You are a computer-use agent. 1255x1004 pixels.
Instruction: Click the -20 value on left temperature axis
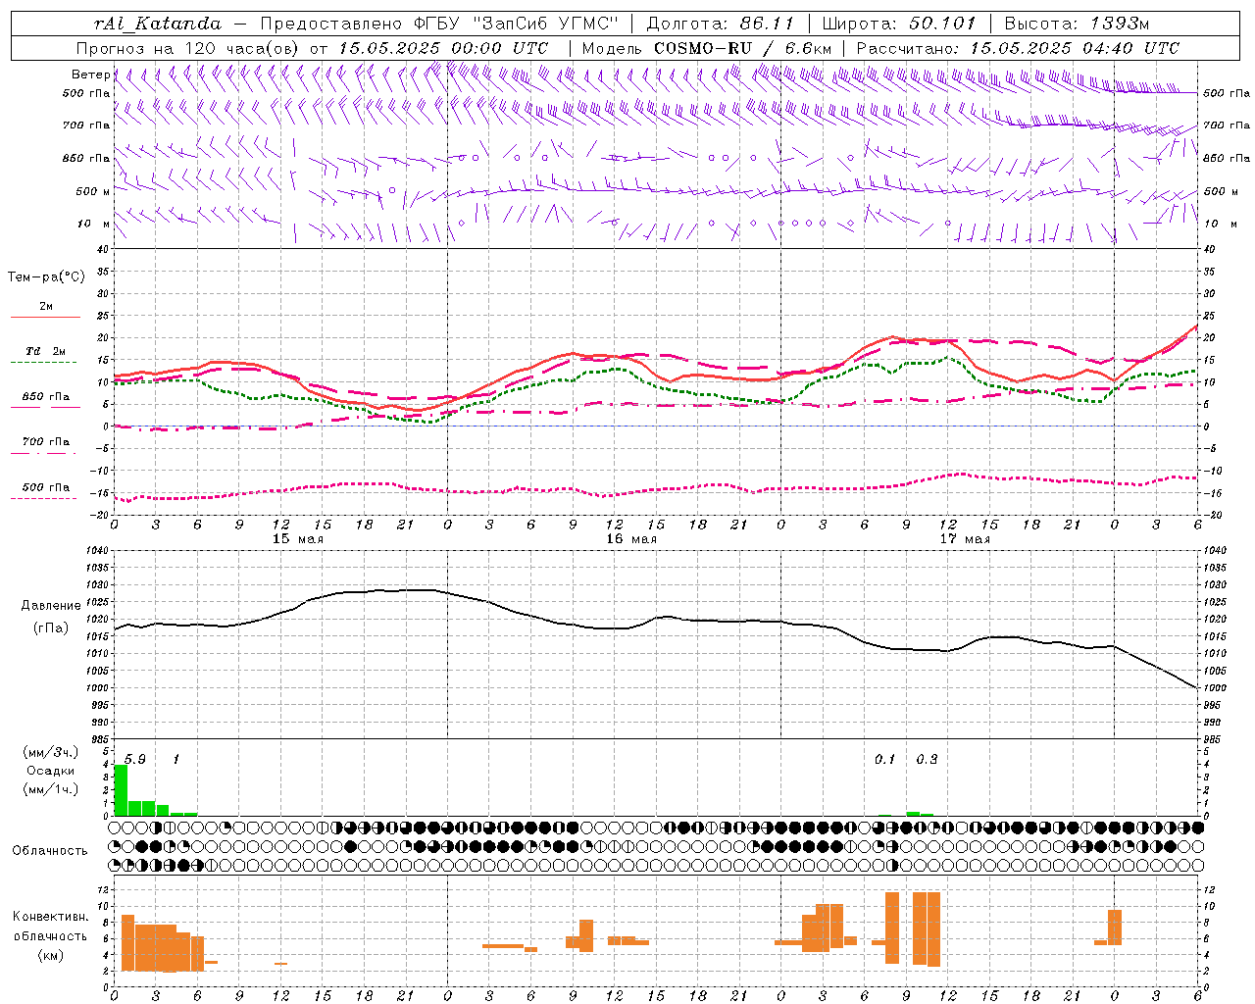[101, 515]
